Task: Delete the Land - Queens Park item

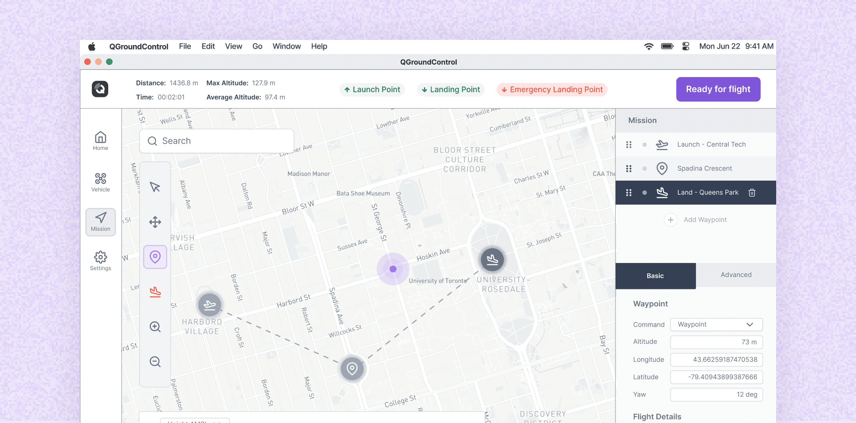Action: pos(752,193)
